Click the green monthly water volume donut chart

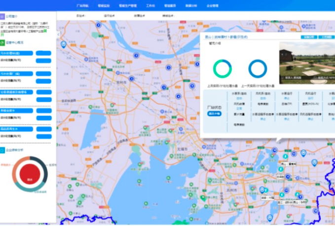click(222, 69)
